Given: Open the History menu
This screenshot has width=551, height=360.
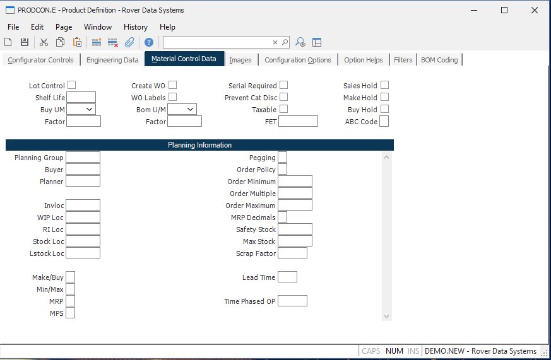Looking at the screenshot, I should (x=135, y=27).
